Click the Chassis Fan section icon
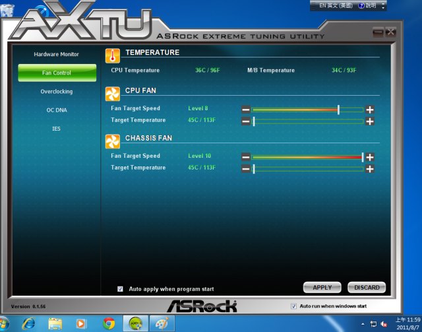Image resolution: width=422 pixels, height=332 pixels. (113, 141)
